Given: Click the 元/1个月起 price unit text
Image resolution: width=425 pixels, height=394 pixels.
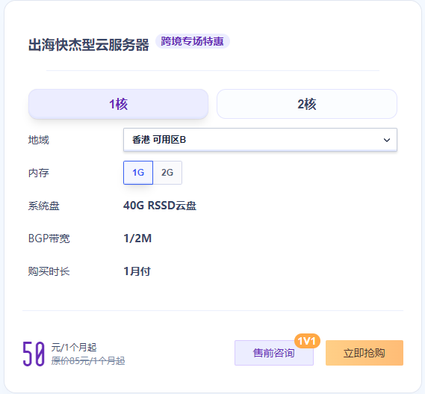Looking at the screenshot, I should coord(74,348).
